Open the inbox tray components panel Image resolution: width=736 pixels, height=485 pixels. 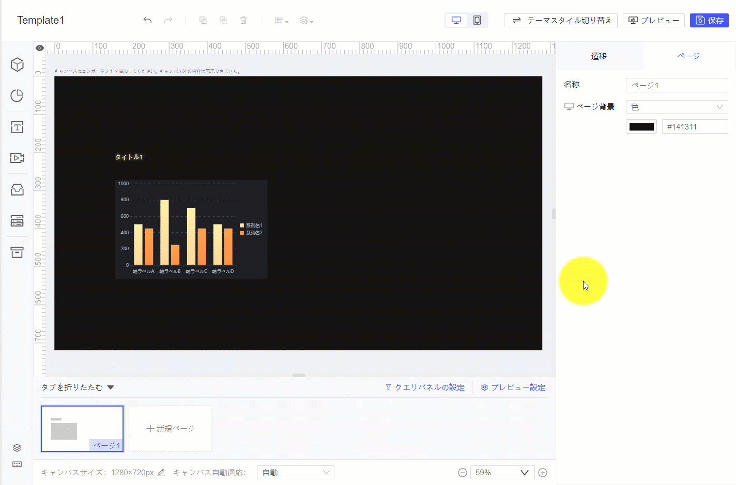coord(17,189)
